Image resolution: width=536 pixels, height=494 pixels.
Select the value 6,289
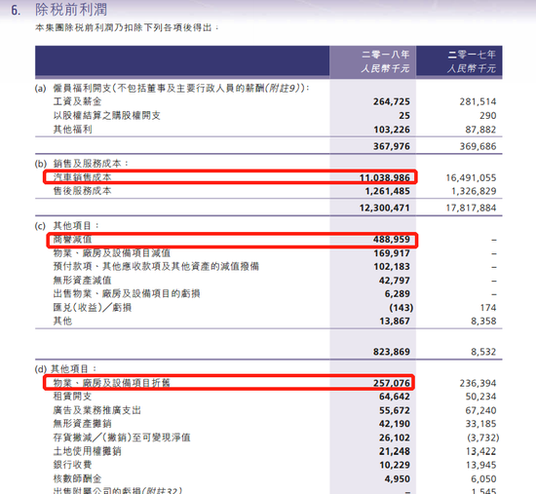pyautogui.click(x=397, y=294)
